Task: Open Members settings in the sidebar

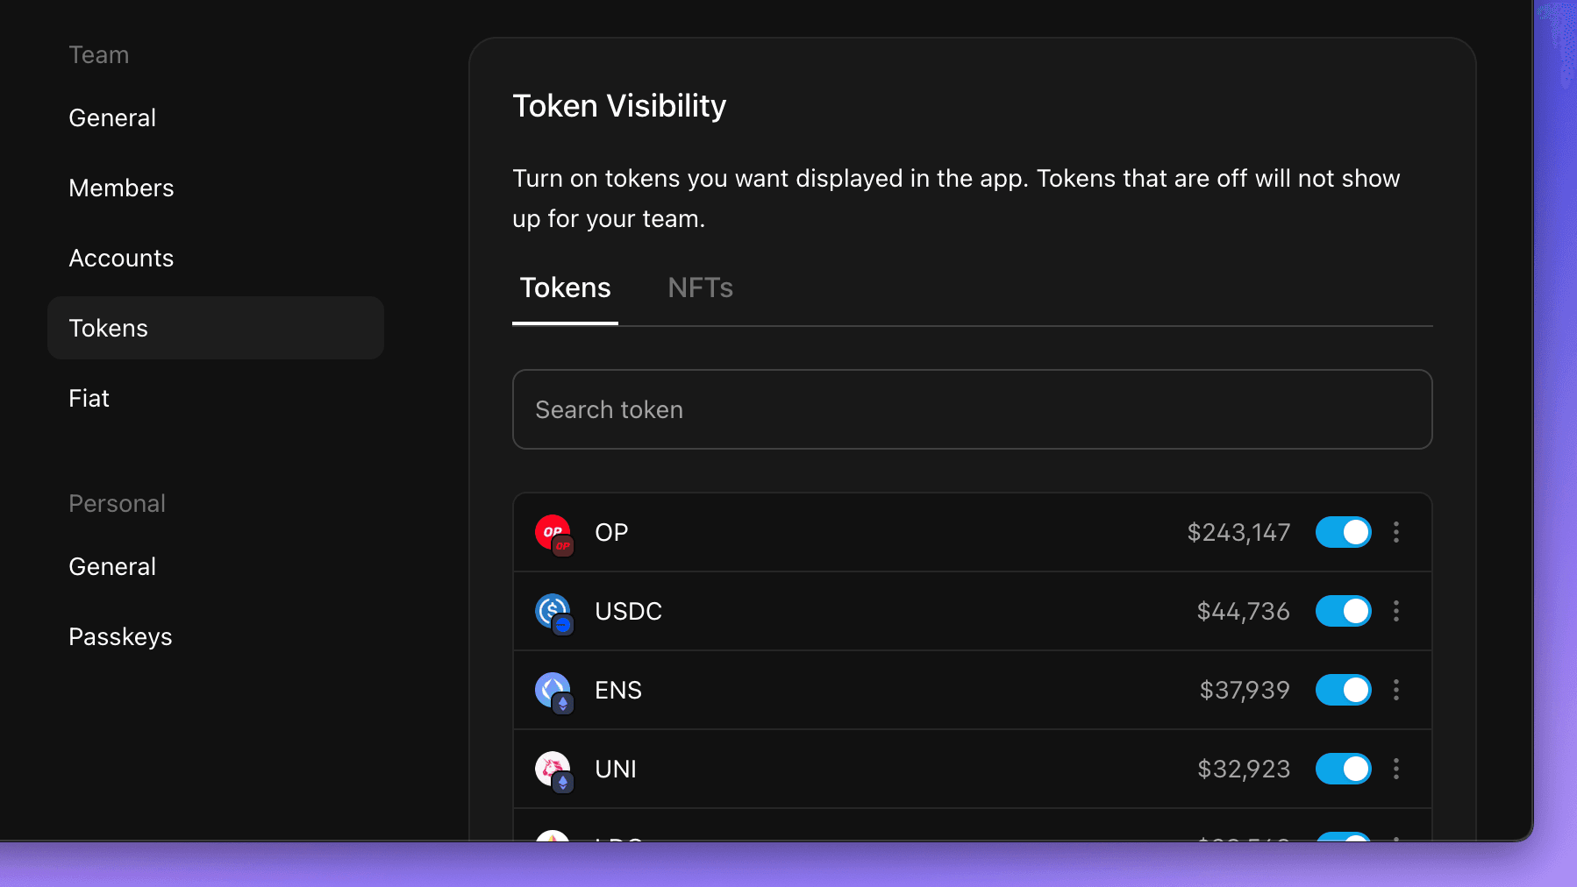Action: 121,188
